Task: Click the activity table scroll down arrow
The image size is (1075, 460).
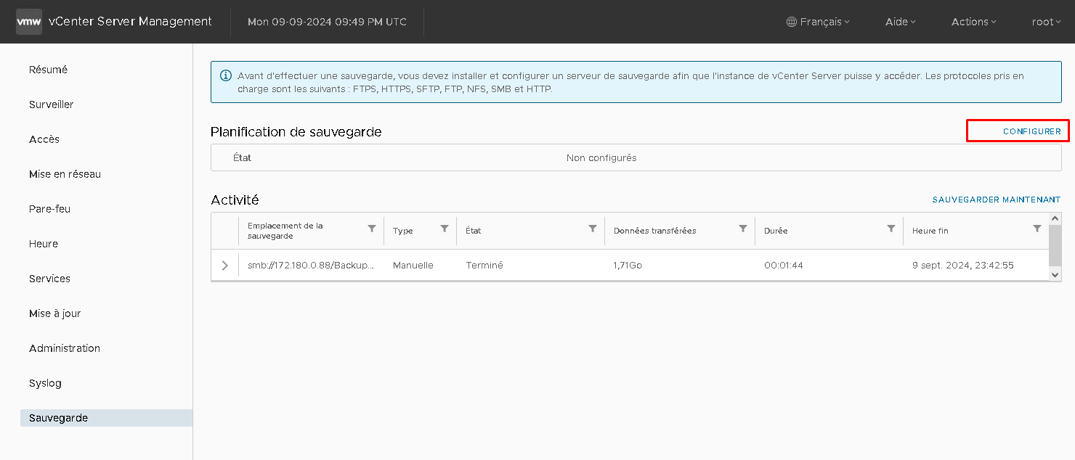Action: (x=1055, y=275)
